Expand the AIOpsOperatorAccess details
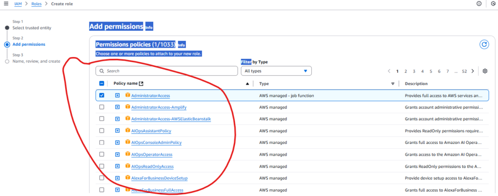Viewport: 498px width, 196px height. click(x=117, y=154)
